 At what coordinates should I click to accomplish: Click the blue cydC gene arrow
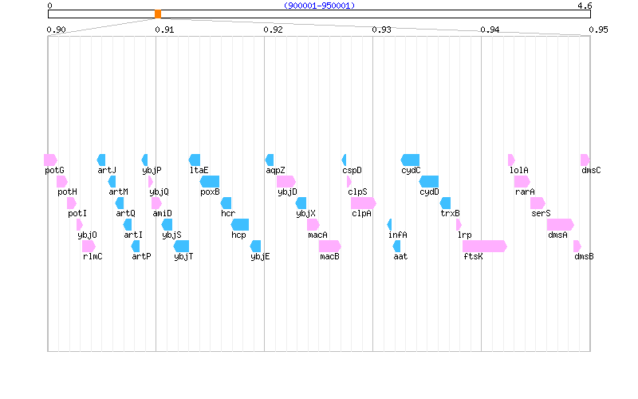410,160
